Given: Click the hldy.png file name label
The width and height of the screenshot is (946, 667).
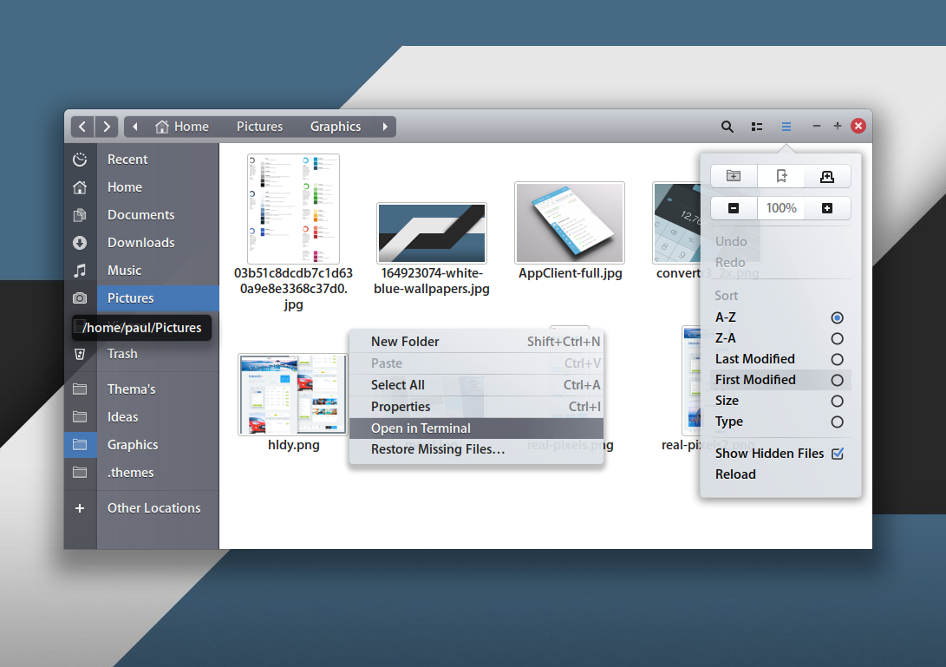Looking at the screenshot, I should pos(294,446).
